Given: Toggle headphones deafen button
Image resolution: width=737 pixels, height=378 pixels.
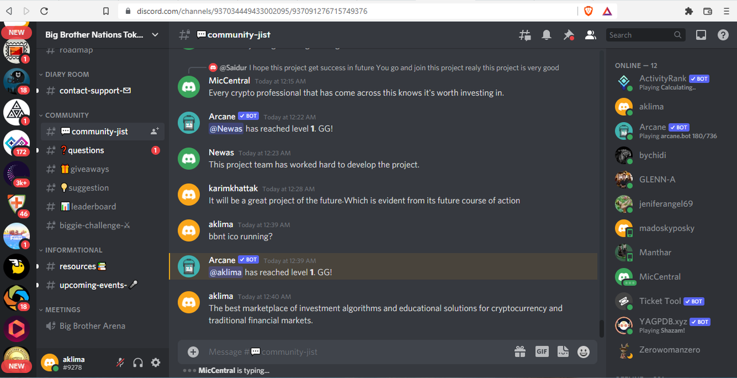Looking at the screenshot, I should point(138,362).
